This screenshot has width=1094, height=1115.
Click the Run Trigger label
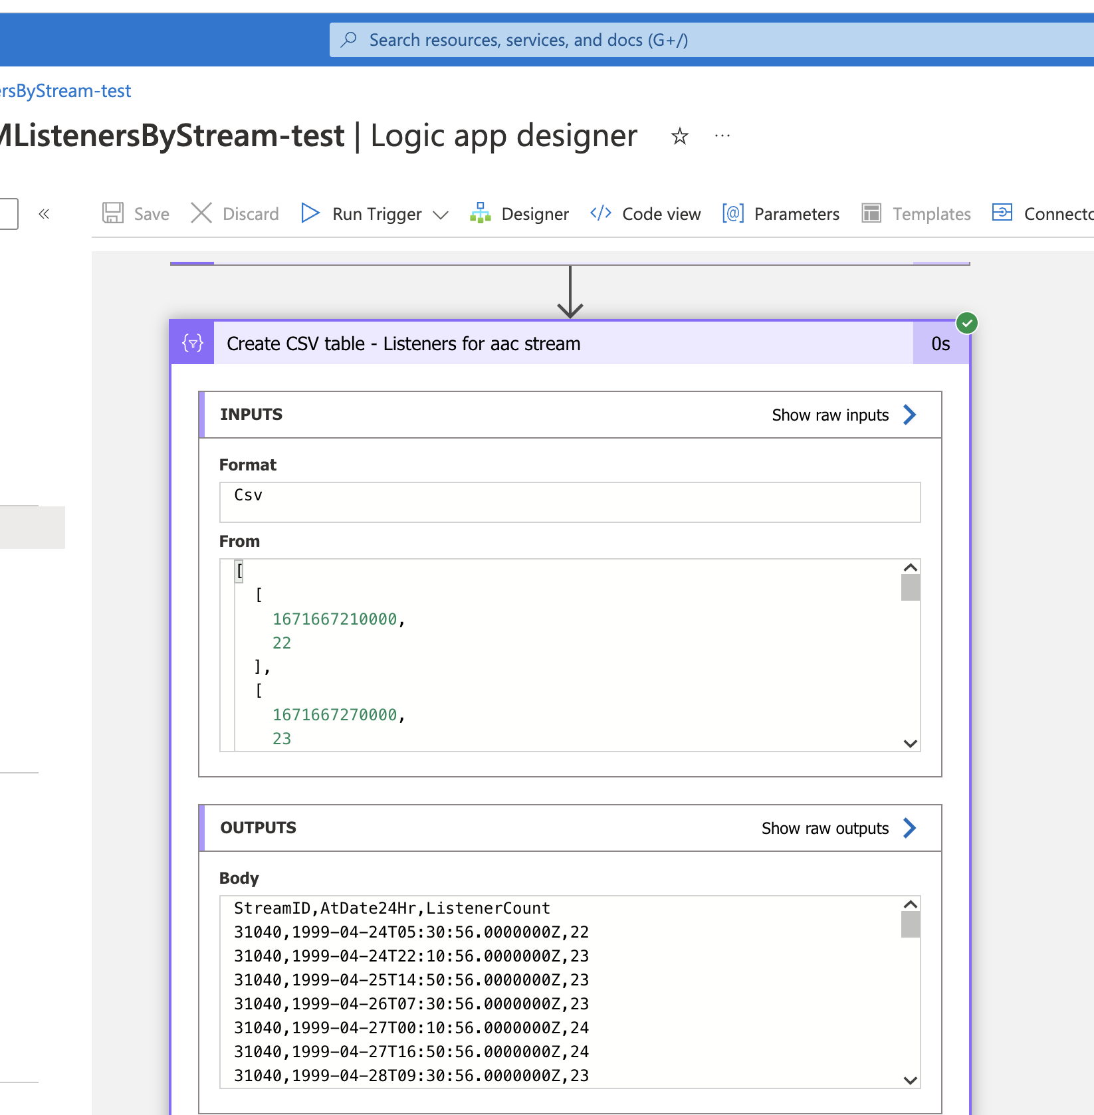377,214
